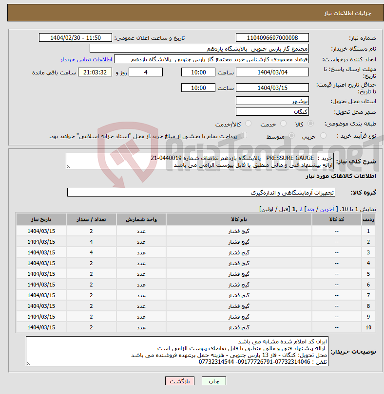The width and height of the screenshot is (384, 394).
Task: Select گیج فشار in row 5
Action: pyautogui.click(x=239, y=274)
